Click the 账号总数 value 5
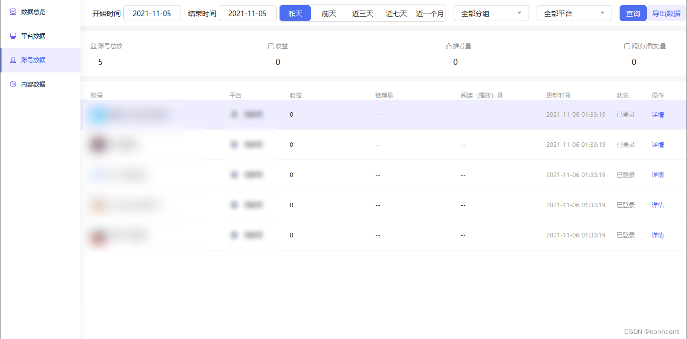The width and height of the screenshot is (687, 339). pyautogui.click(x=101, y=62)
